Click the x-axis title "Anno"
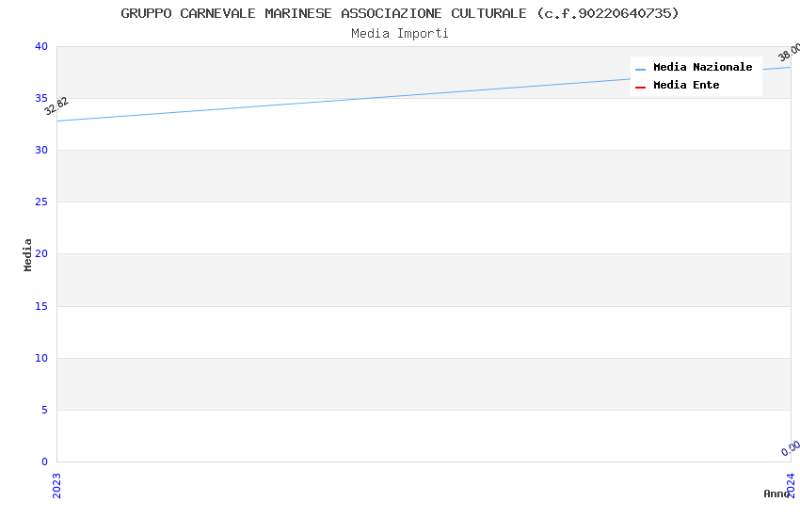This screenshot has width=800, height=518. 776,494
